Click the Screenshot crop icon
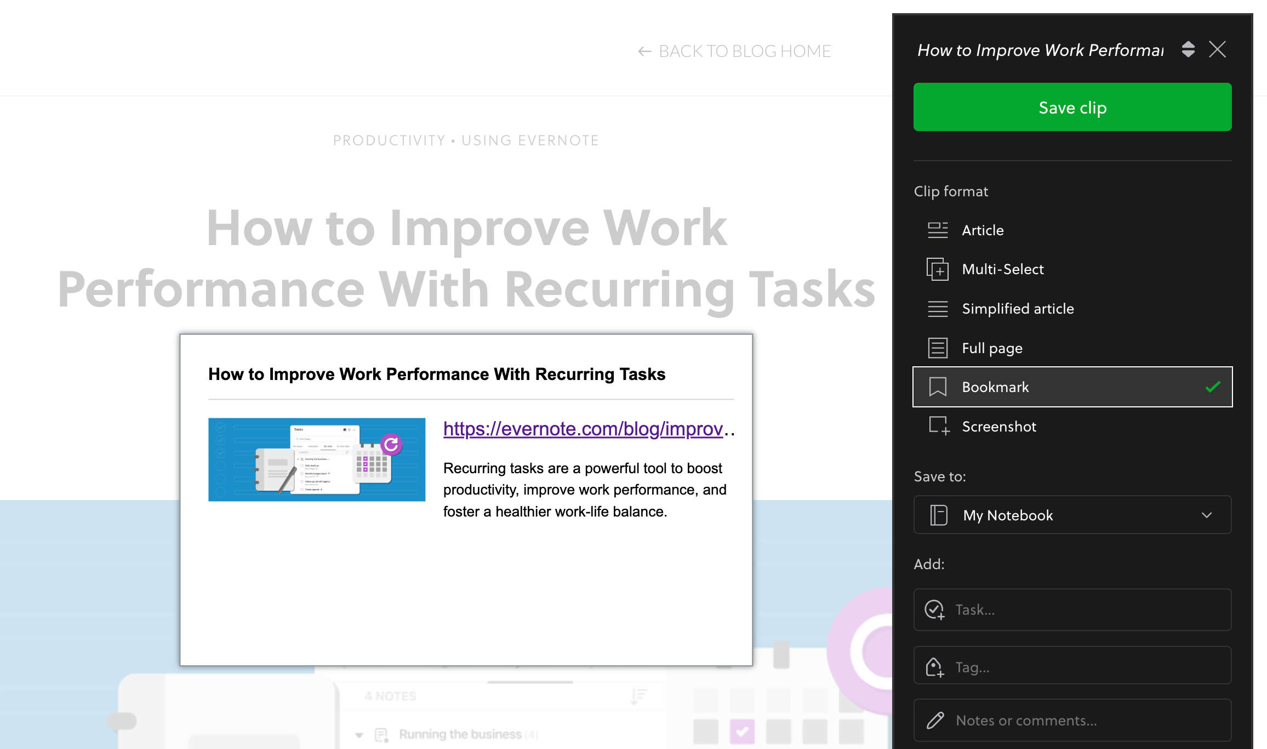This screenshot has width=1267, height=749. coord(939,426)
